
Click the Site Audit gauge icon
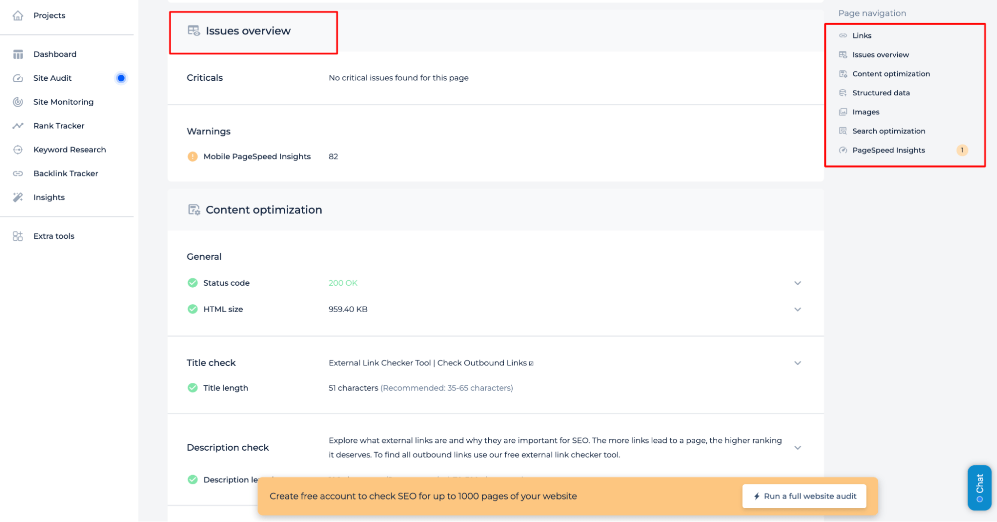click(18, 78)
